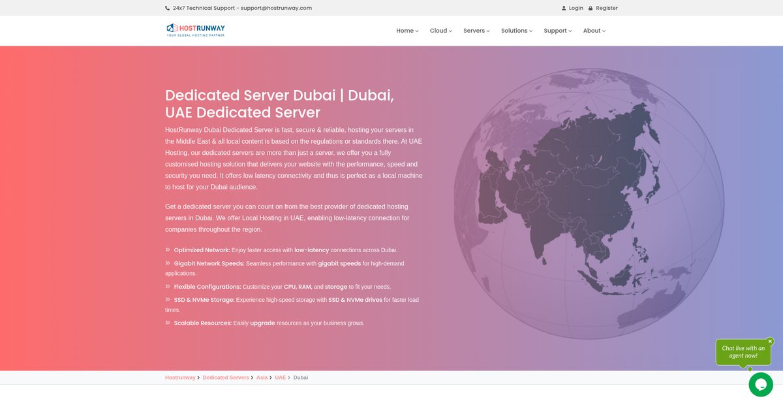
Task: Click the arrow bullet before SSD & NVMe Storage
Action: (168, 299)
